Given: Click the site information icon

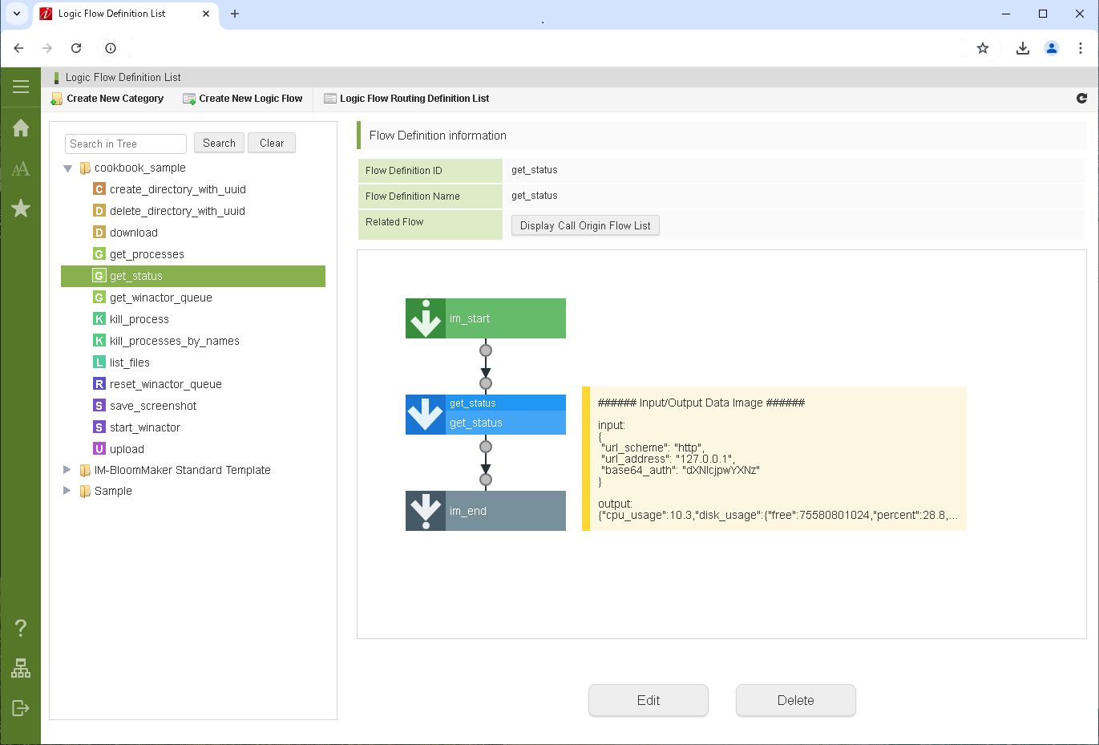Looking at the screenshot, I should pyautogui.click(x=111, y=48).
